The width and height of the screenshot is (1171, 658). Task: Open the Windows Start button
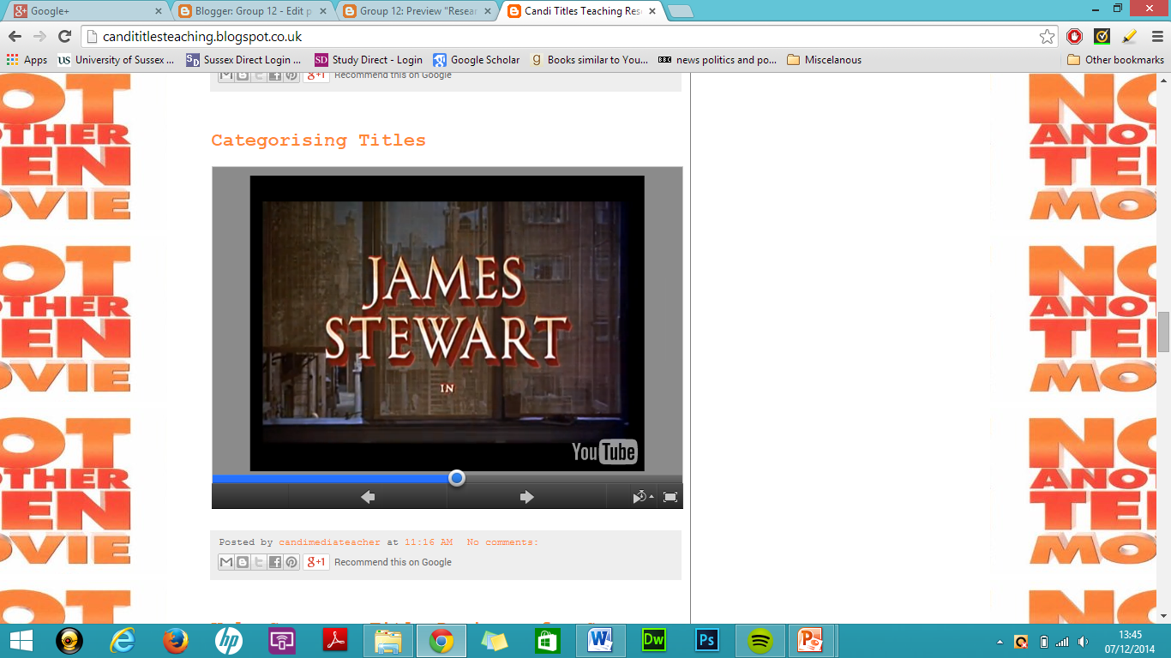[21, 641]
